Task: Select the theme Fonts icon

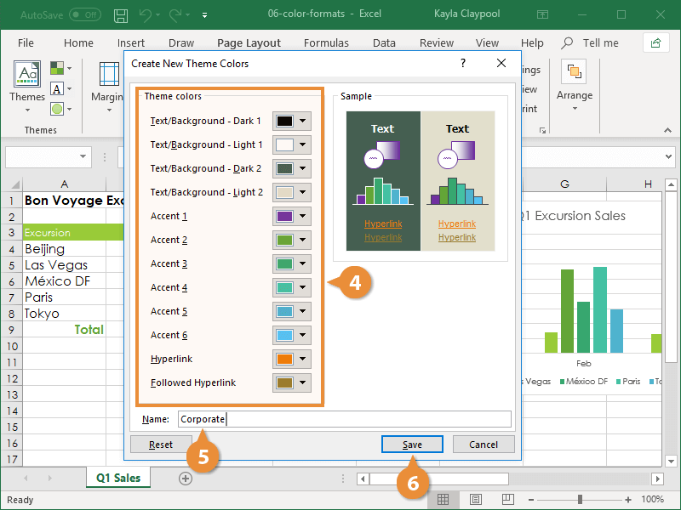Action: point(57,88)
